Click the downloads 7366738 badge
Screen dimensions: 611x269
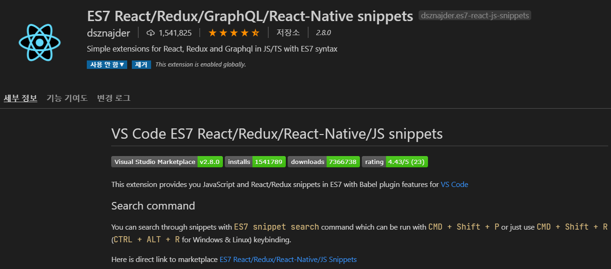pyautogui.click(x=324, y=162)
